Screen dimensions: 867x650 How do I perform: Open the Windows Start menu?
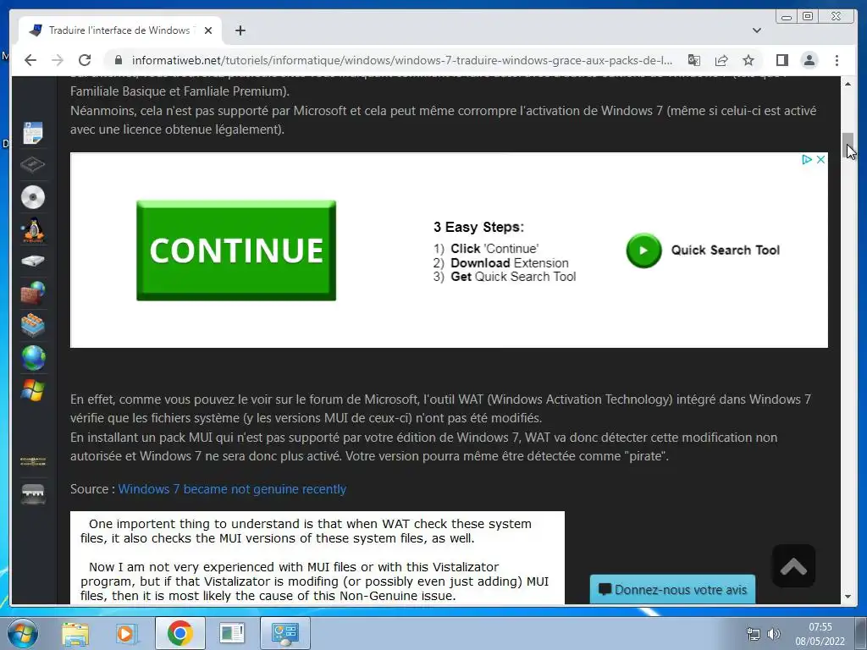(23, 633)
